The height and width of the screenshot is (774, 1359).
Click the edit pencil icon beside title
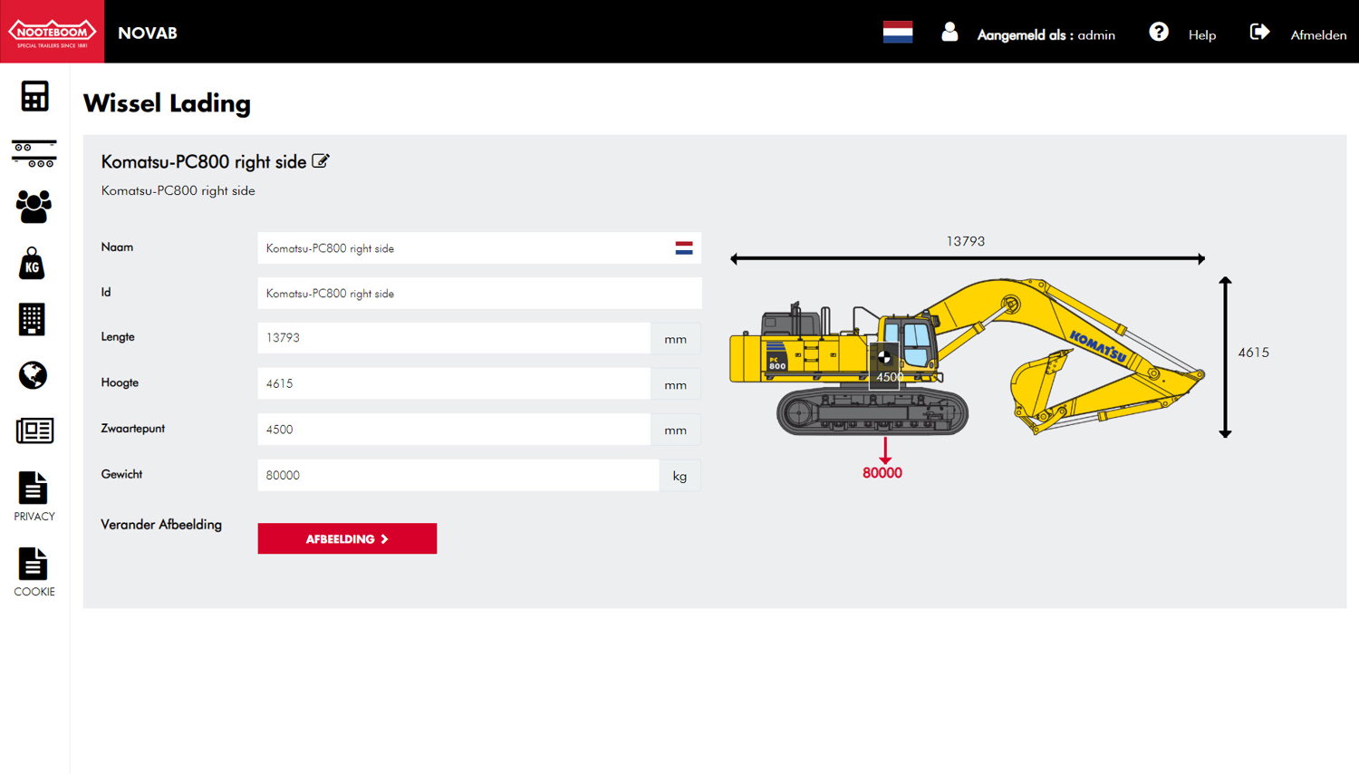tap(321, 161)
